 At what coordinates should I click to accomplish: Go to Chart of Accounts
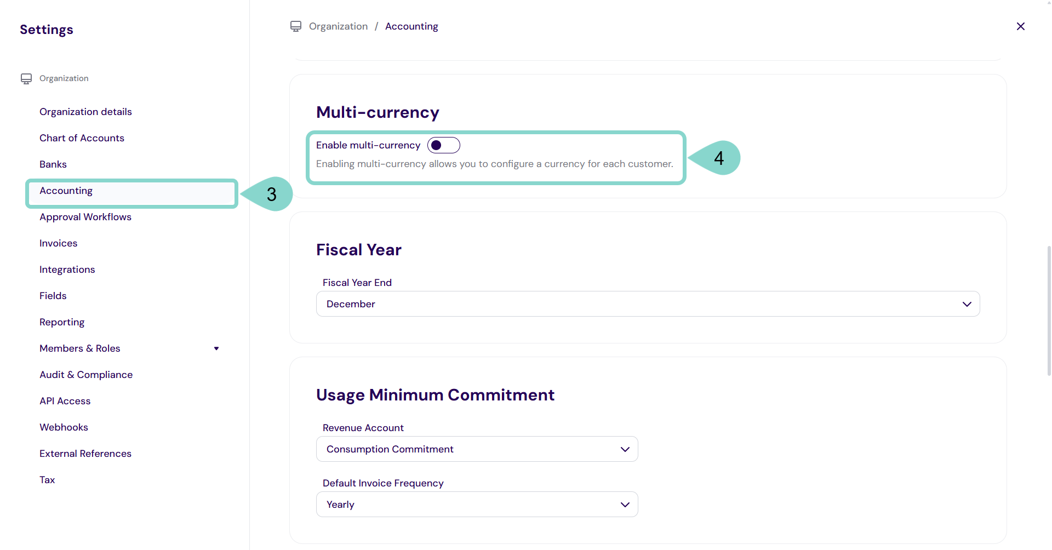pyautogui.click(x=82, y=138)
